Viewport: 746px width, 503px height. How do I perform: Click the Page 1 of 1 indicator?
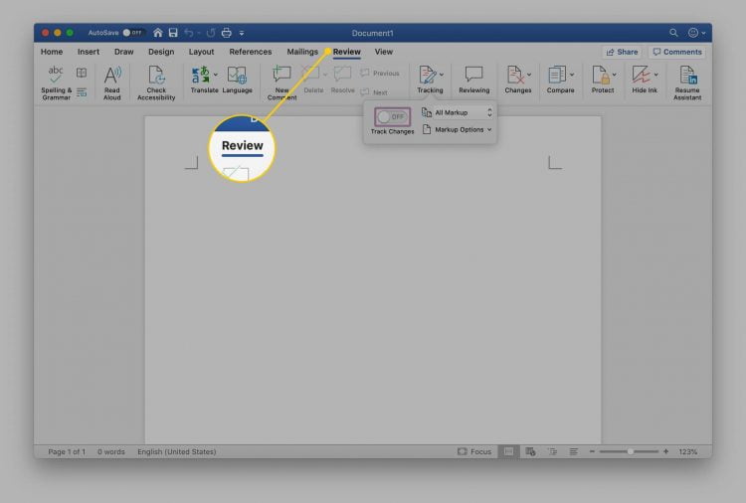coord(67,451)
